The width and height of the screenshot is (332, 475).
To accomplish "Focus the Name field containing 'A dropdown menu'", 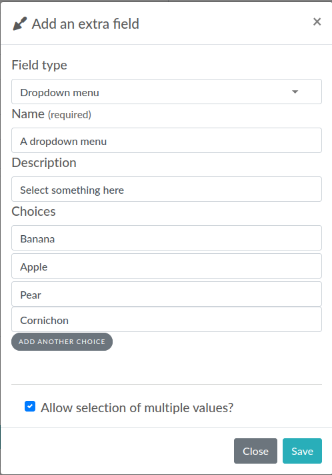I will tap(167, 140).
